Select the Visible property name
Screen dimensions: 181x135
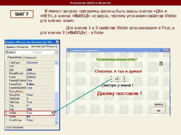point(13,113)
